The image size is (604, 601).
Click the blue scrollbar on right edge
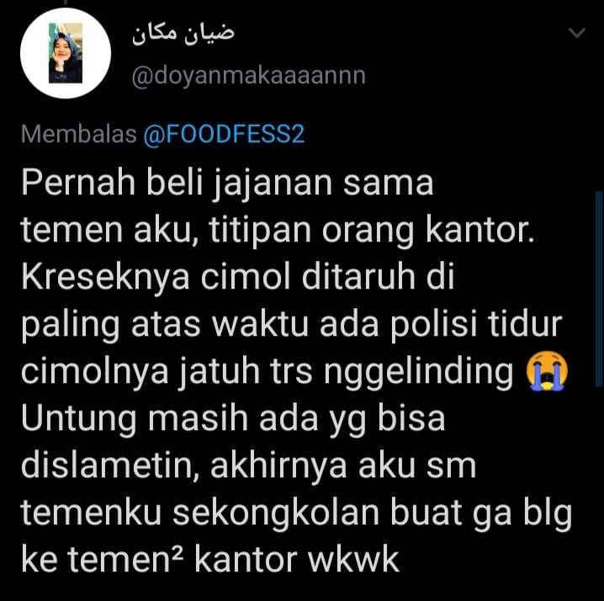pyautogui.click(x=599, y=289)
